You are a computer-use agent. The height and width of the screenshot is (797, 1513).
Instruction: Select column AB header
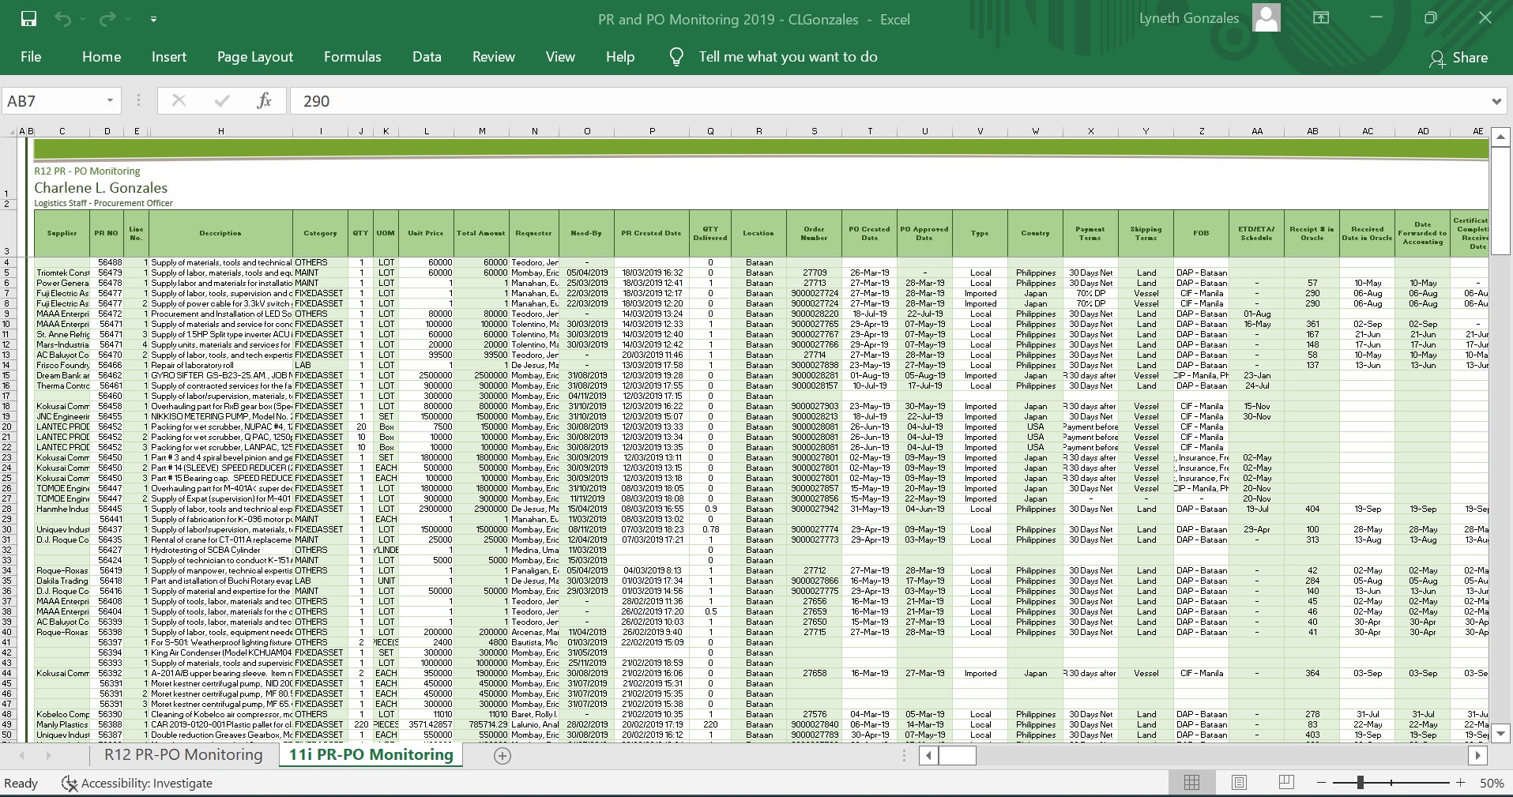(1312, 131)
